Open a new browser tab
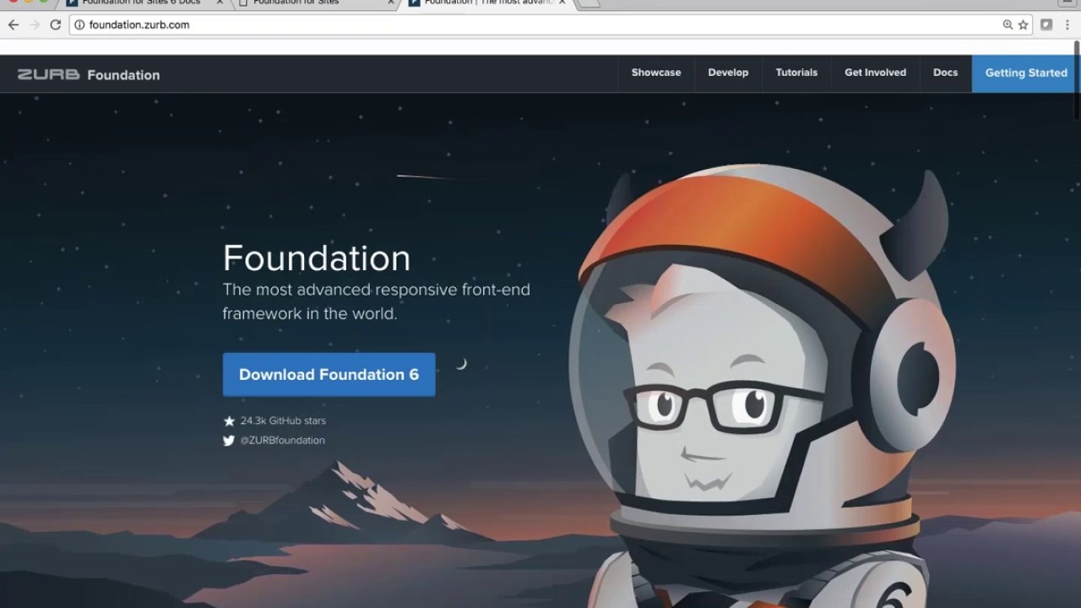 click(589, 3)
